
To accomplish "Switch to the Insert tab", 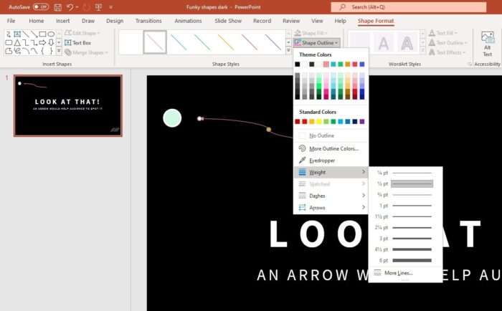I will [63, 21].
